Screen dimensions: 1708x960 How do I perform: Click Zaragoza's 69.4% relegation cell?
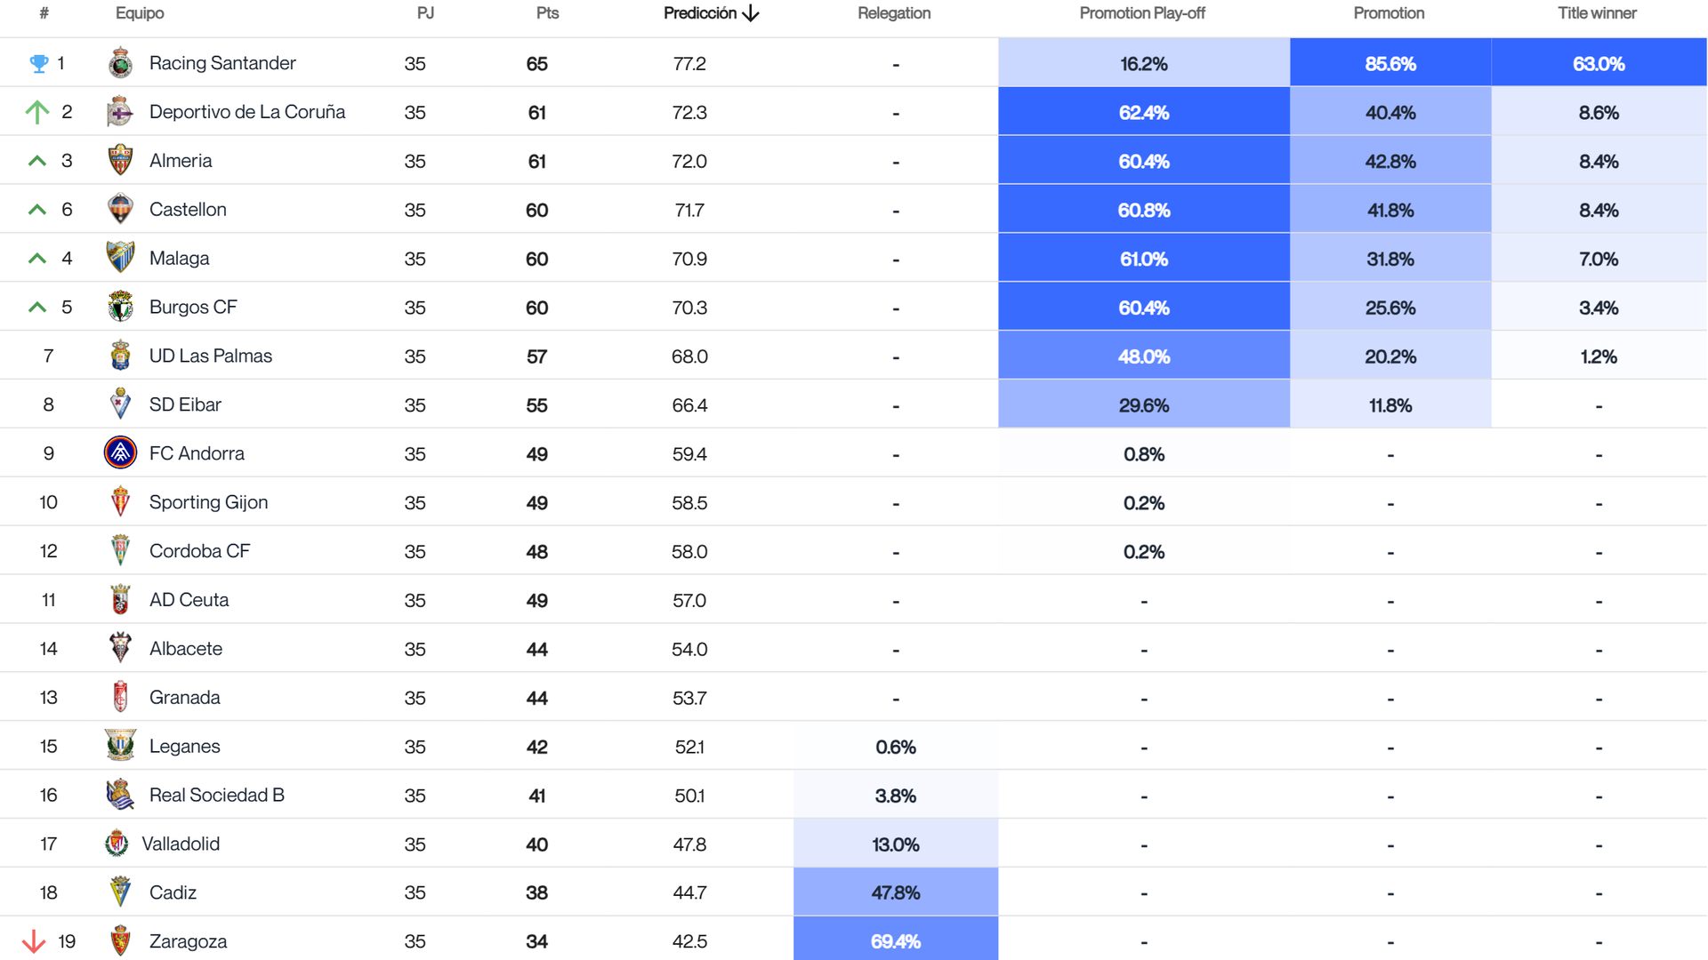click(x=895, y=941)
